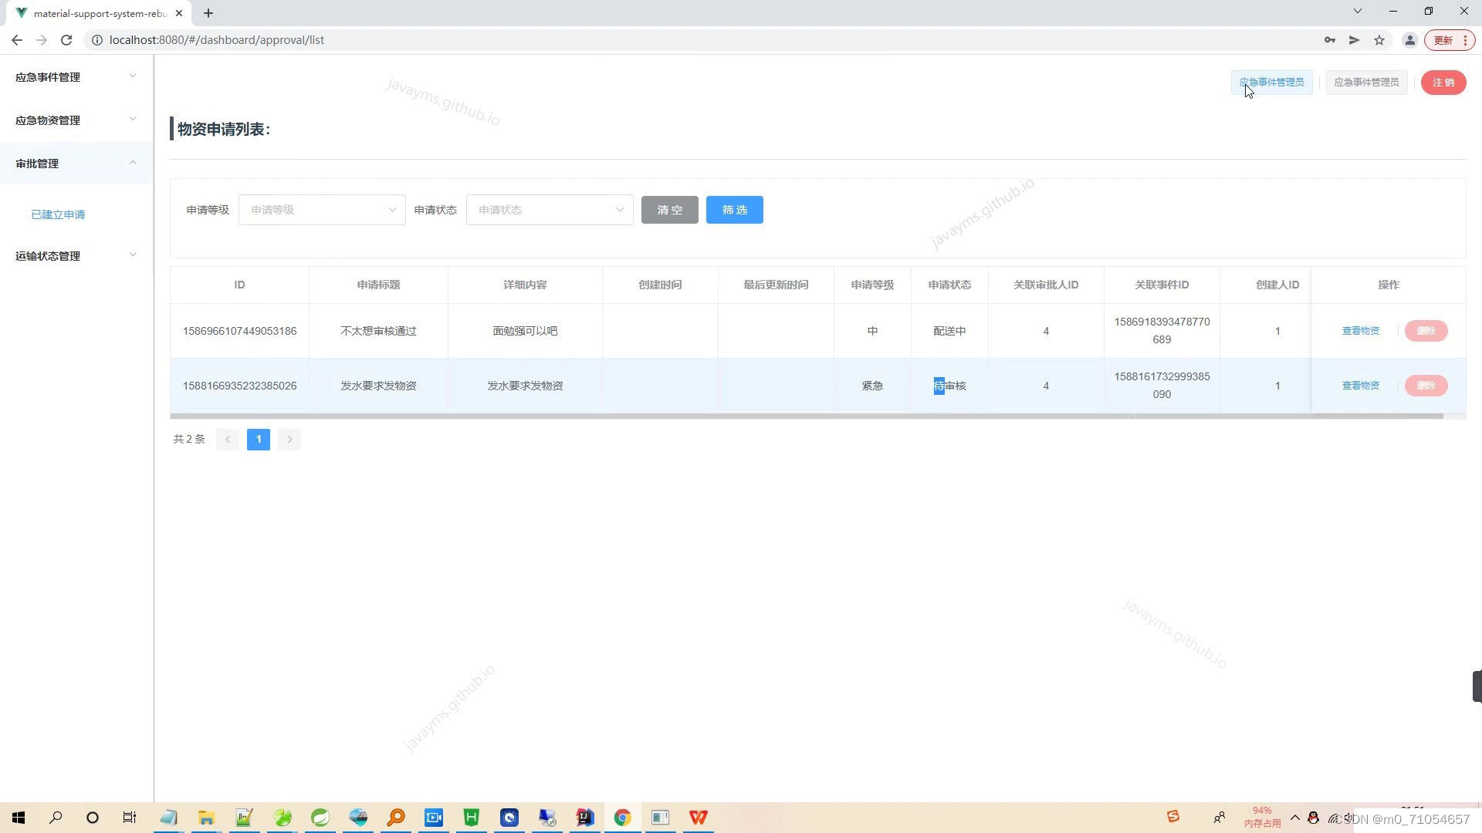Open File Explorer from the taskbar
1482x833 pixels.
click(x=206, y=818)
